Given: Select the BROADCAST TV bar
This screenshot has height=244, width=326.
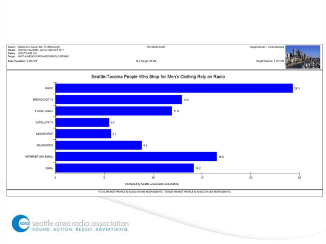Looking at the screenshot, I should [x=119, y=100].
